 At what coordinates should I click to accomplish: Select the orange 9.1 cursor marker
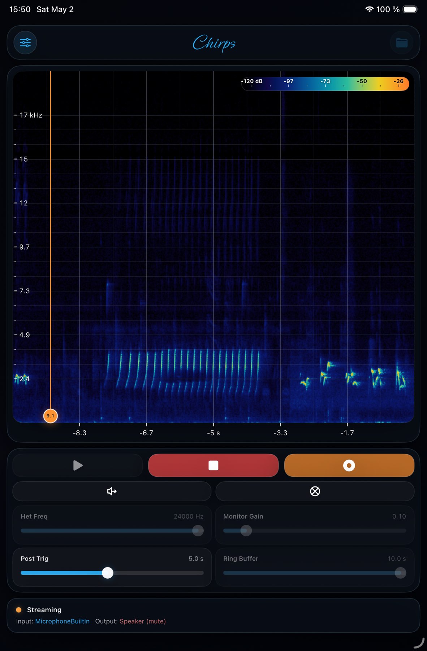pyautogui.click(x=50, y=416)
